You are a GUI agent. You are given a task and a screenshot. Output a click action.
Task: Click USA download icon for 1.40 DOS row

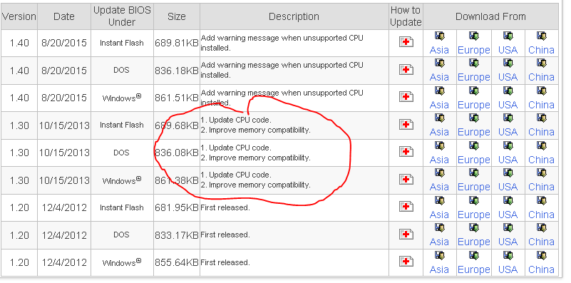[508, 63]
